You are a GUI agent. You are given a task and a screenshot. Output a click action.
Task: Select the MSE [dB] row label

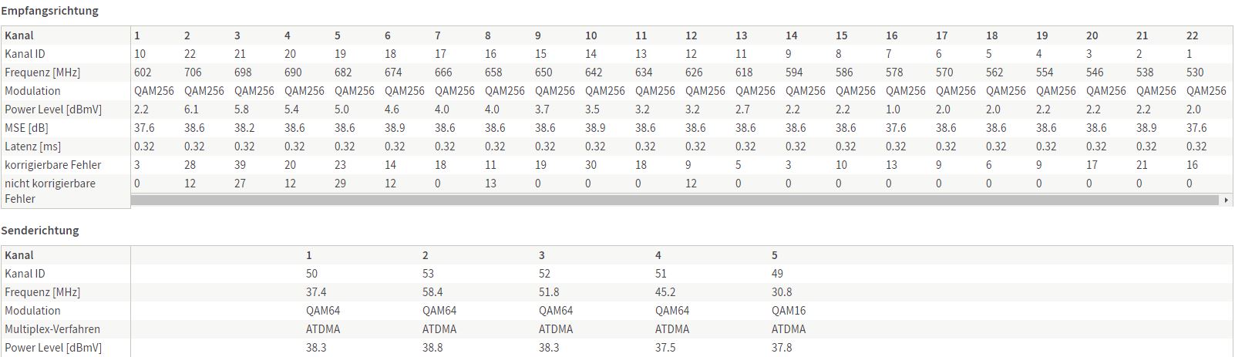tap(27, 128)
